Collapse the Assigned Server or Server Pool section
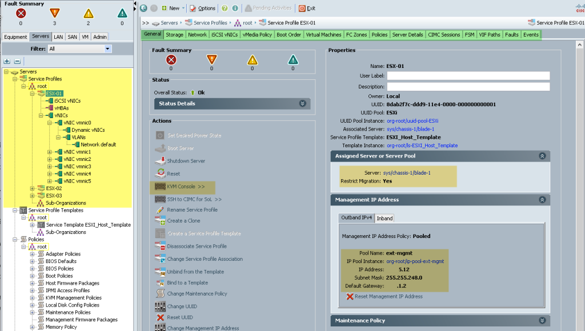This screenshot has width=585, height=331. coord(542,156)
